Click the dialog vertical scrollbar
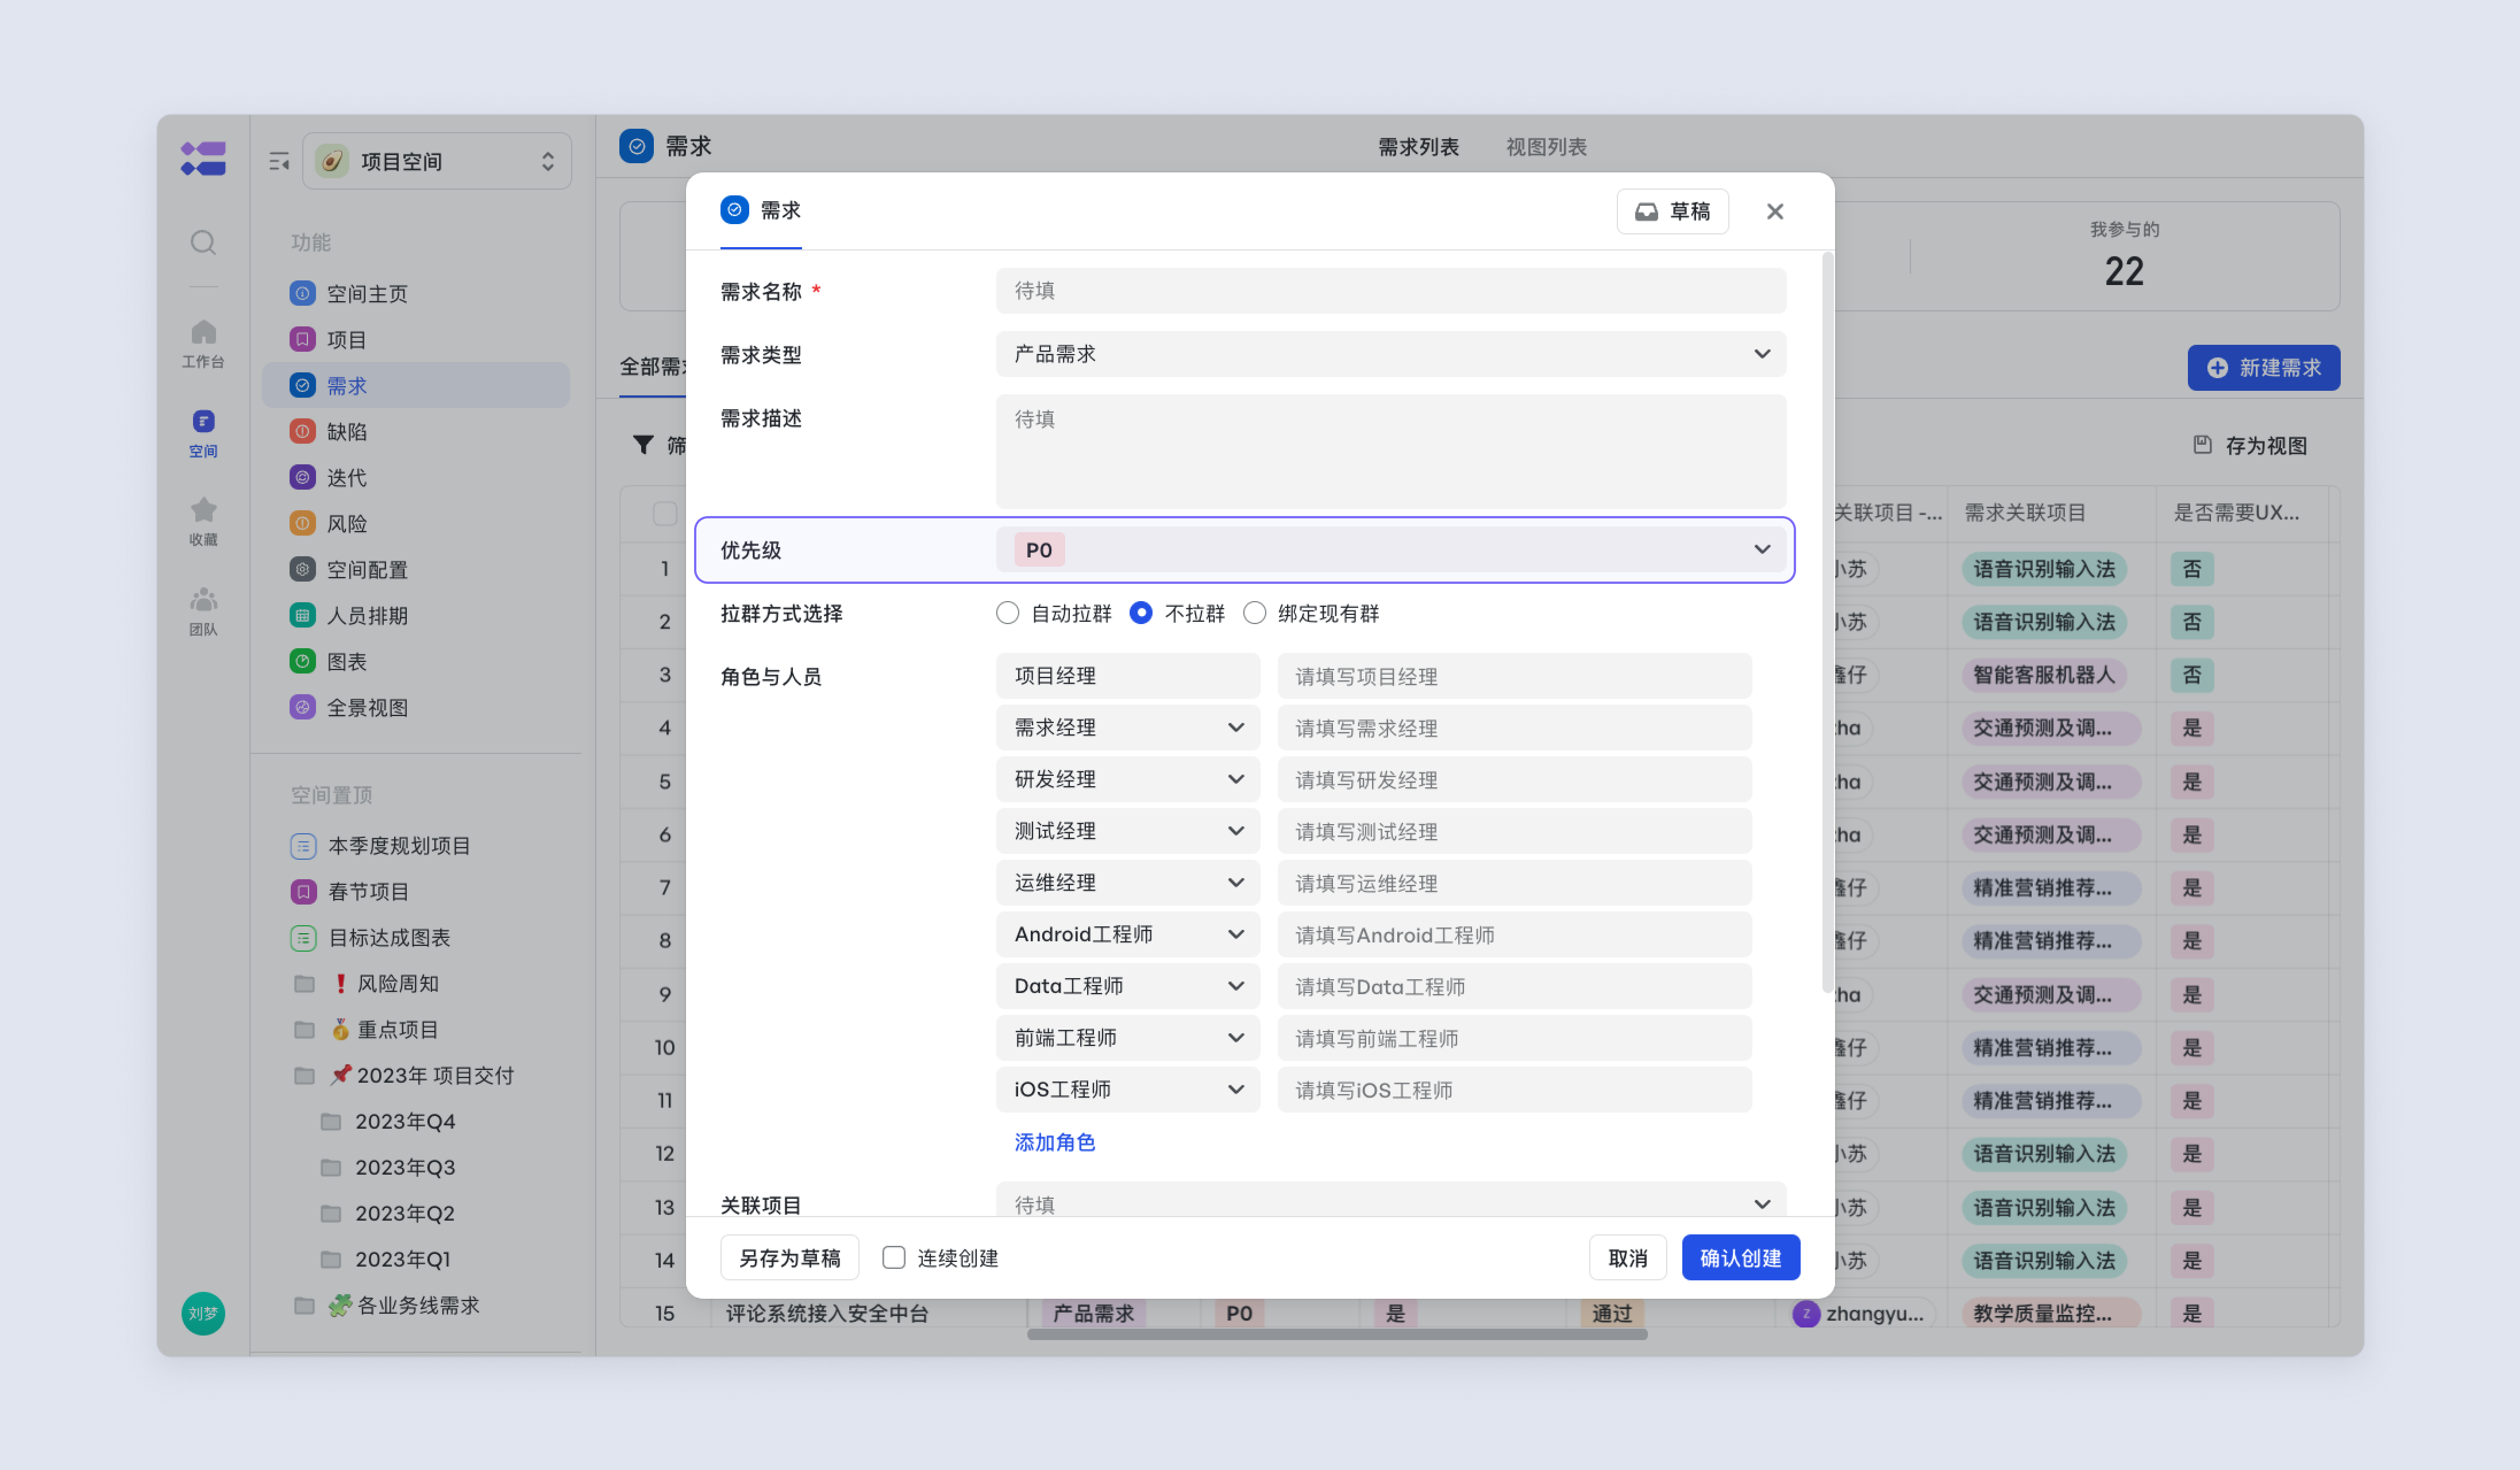This screenshot has height=1470, width=2520. (1827, 622)
